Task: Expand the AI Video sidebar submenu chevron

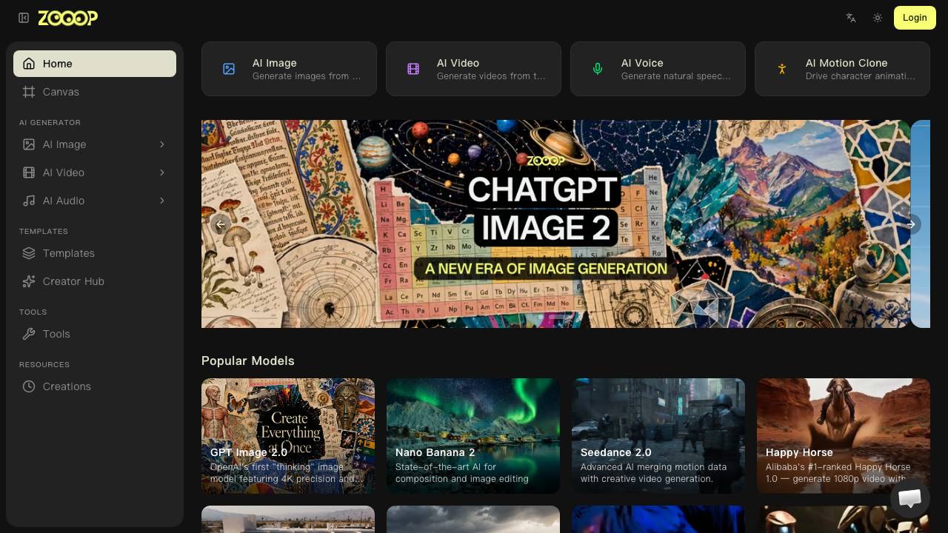Action: (161, 172)
